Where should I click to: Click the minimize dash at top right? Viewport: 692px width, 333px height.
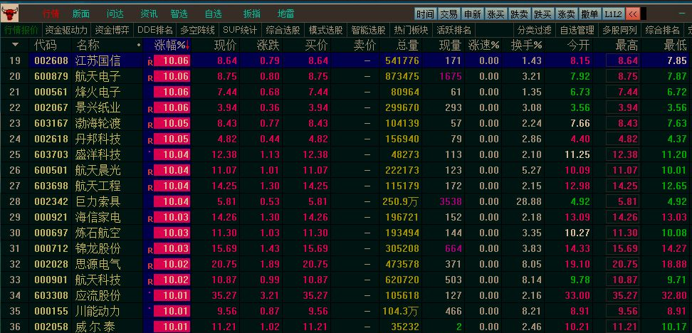(x=682, y=14)
